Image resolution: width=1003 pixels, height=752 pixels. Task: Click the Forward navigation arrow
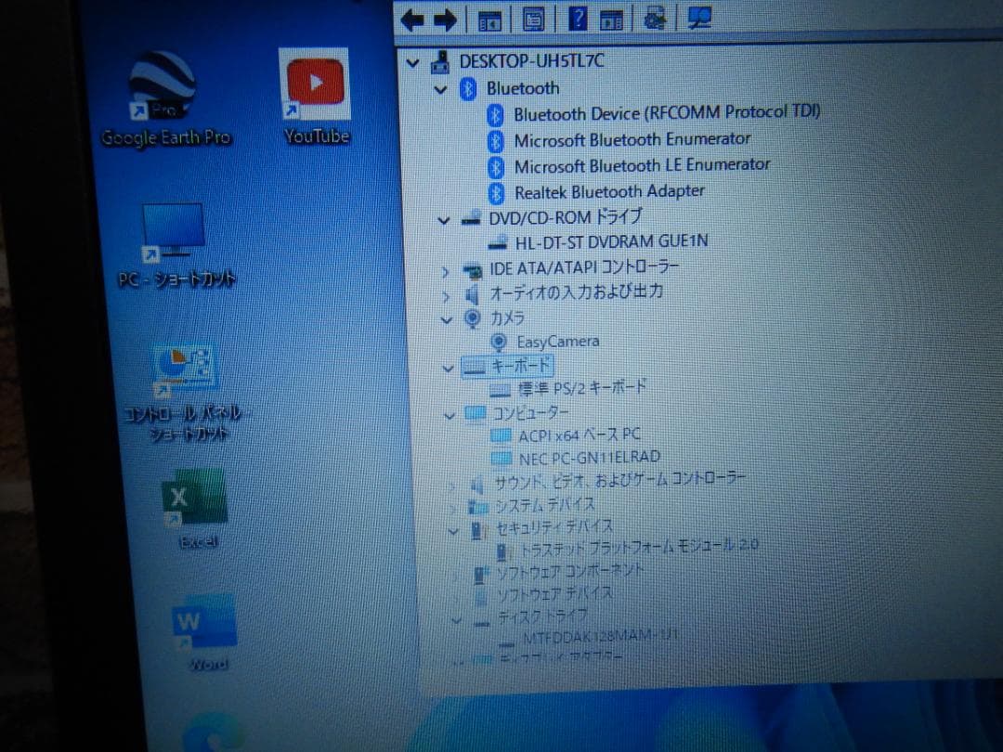click(x=448, y=19)
